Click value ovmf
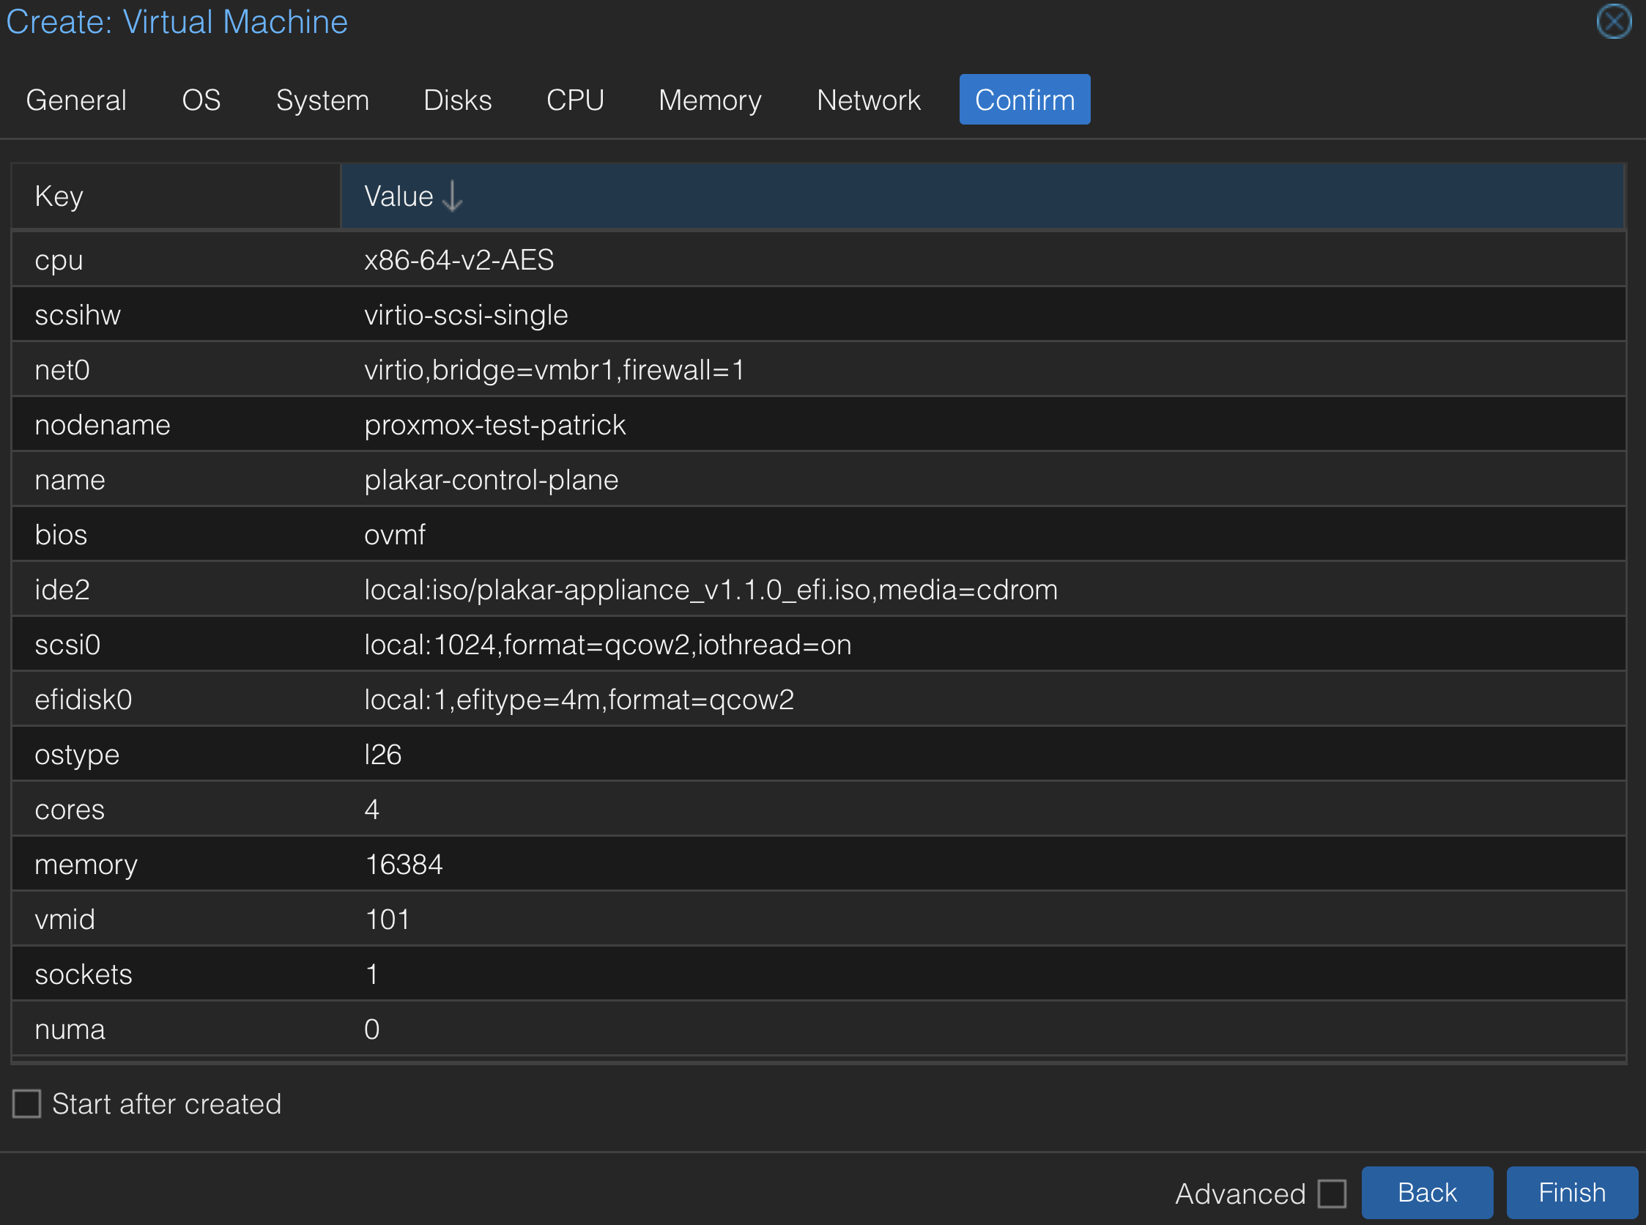 [x=394, y=535]
